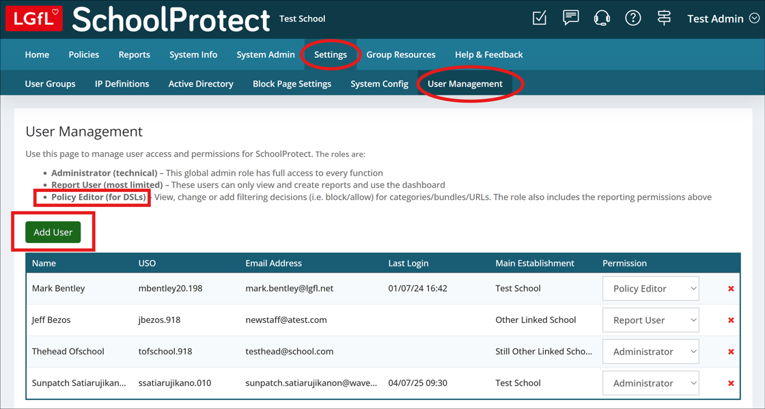Click the headset support icon
Image resolution: width=765 pixels, height=409 pixels.
coord(602,18)
